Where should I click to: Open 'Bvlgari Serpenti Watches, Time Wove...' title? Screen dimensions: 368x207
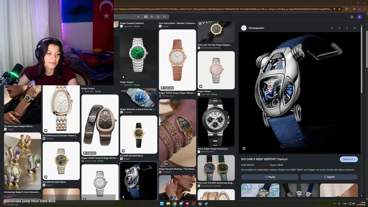click(177, 169)
